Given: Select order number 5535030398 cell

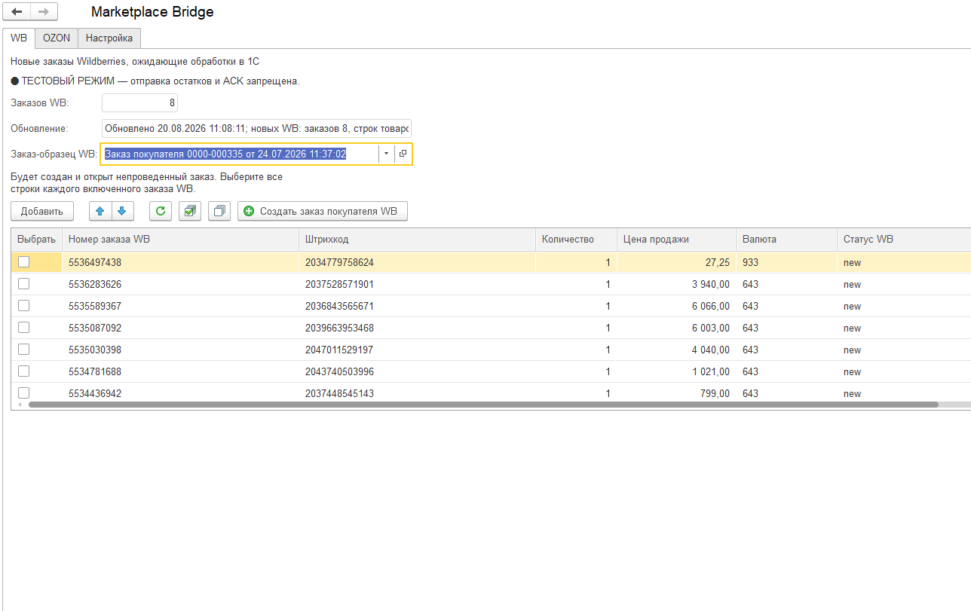Looking at the screenshot, I should (180, 350).
